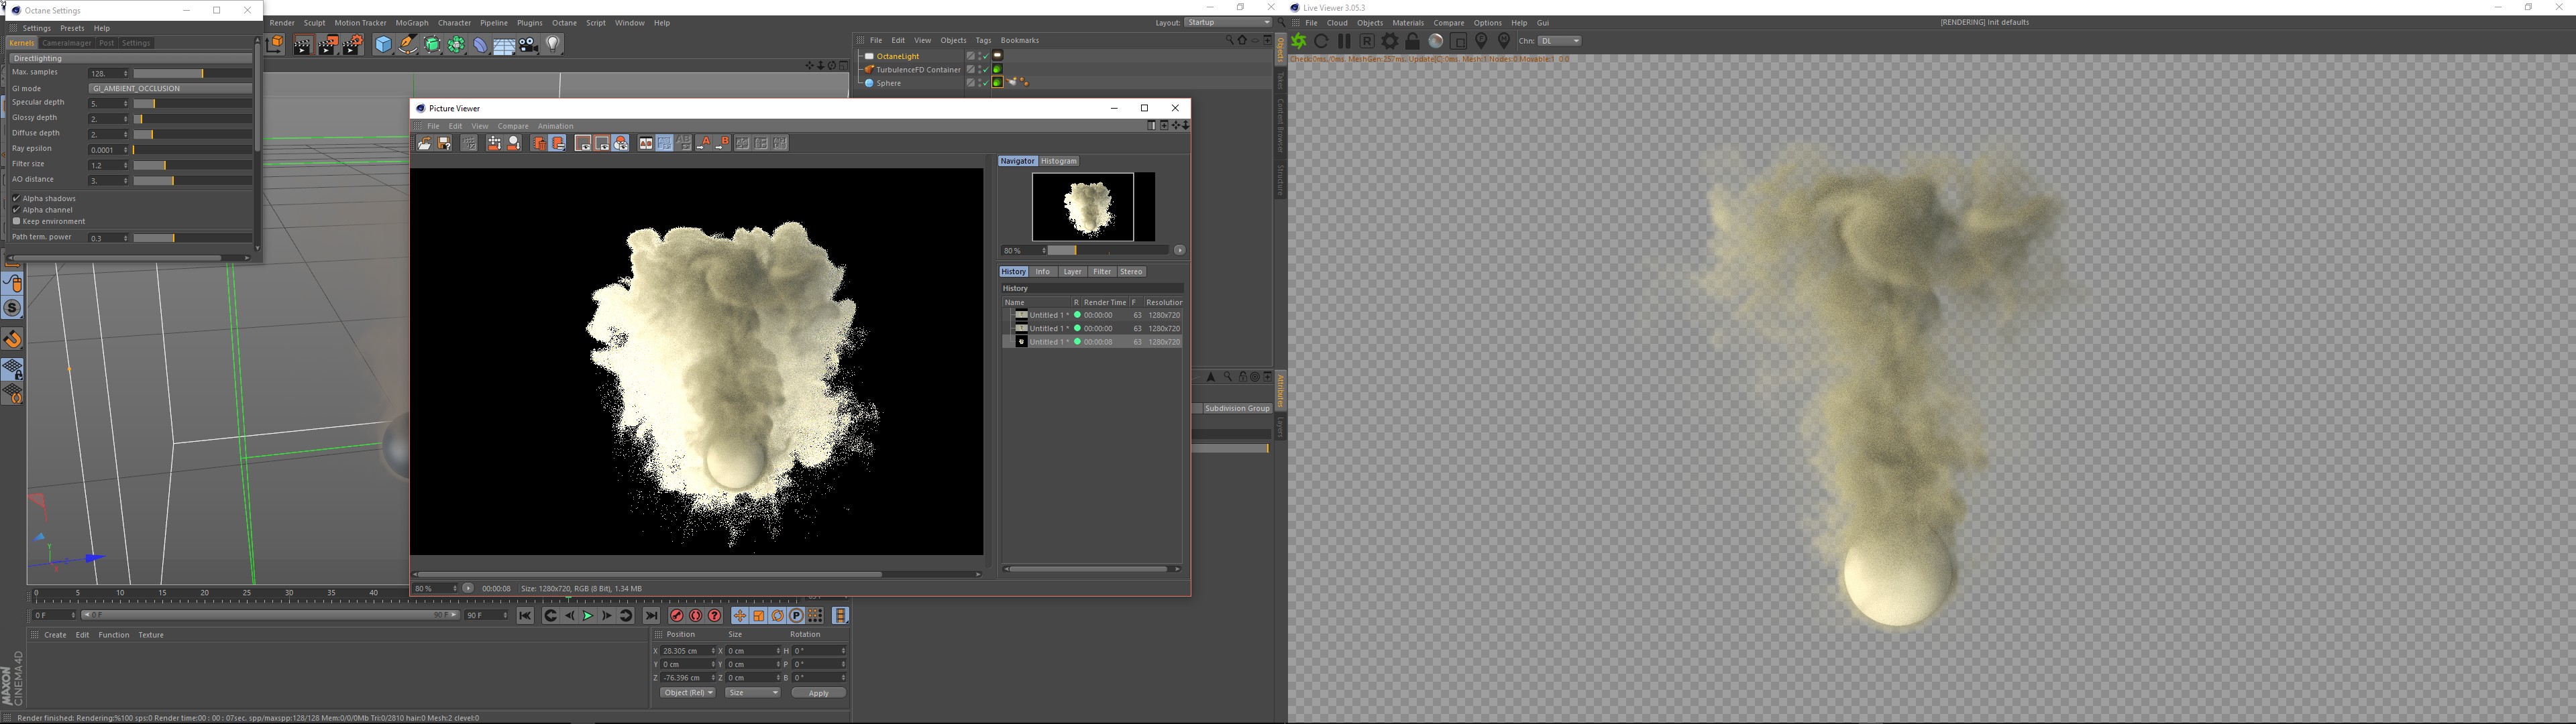Toggle Alpha shadows checkbox
The width and height of the screenshot is (2576, 724).
[16, 199]
